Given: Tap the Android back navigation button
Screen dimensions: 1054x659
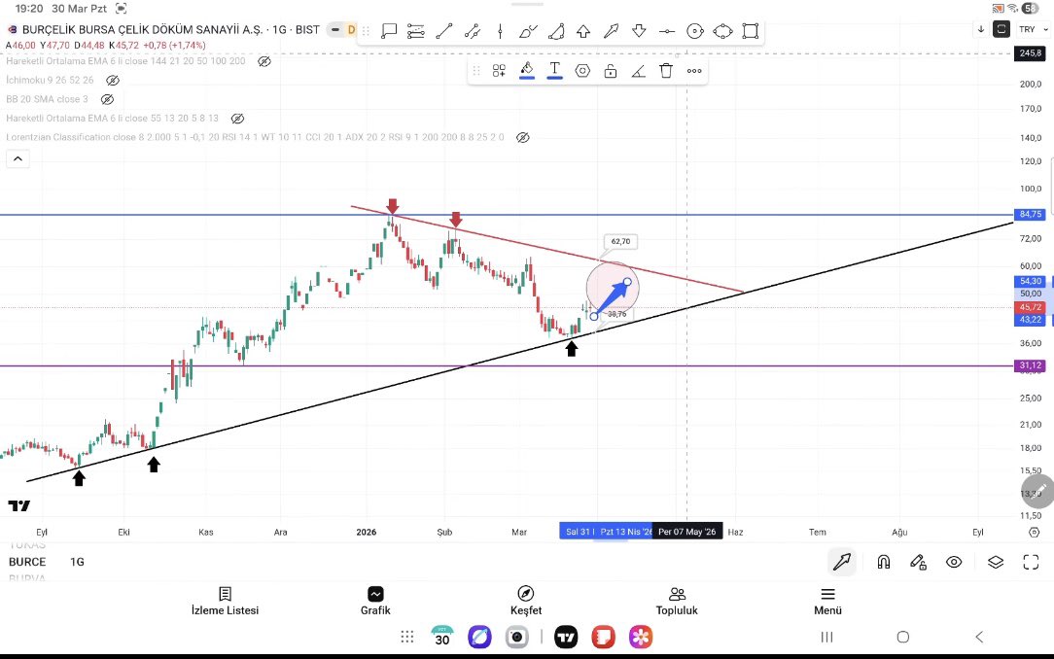Looking at the screenshot, I should tap(979, 637).
